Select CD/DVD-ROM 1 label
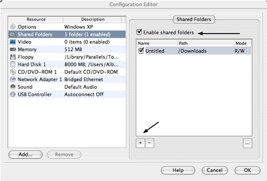 (37, 72)
